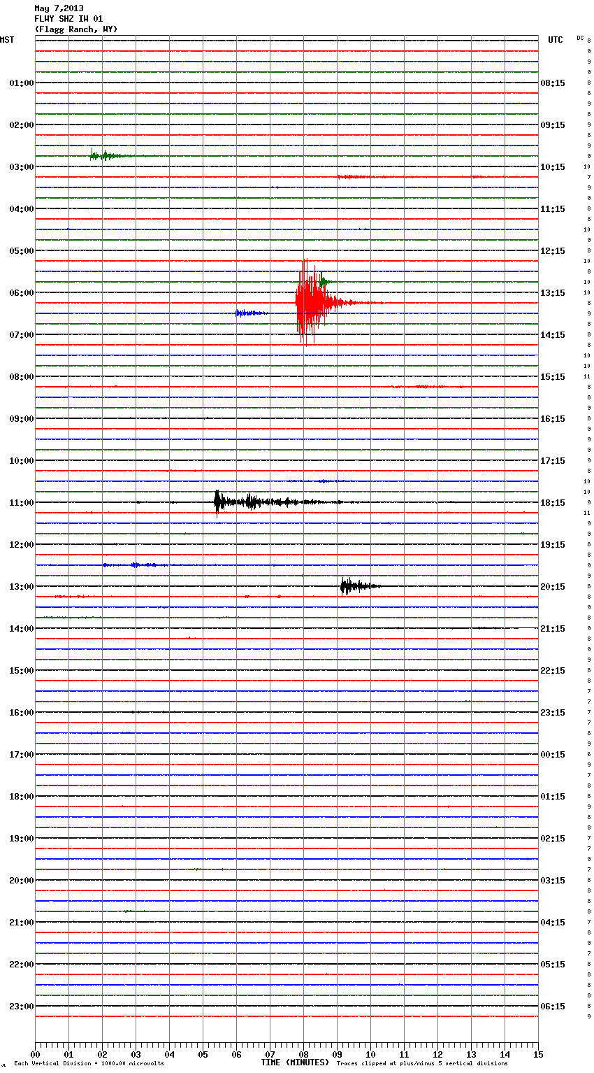The width and height of the screenshot is (594, 1073).
Task: Select the 19:00 MST time label
Action: 21,839
